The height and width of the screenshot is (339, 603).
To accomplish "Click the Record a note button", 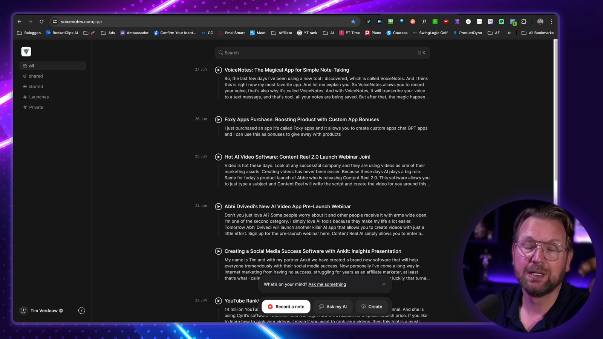I will pos(286,307).
